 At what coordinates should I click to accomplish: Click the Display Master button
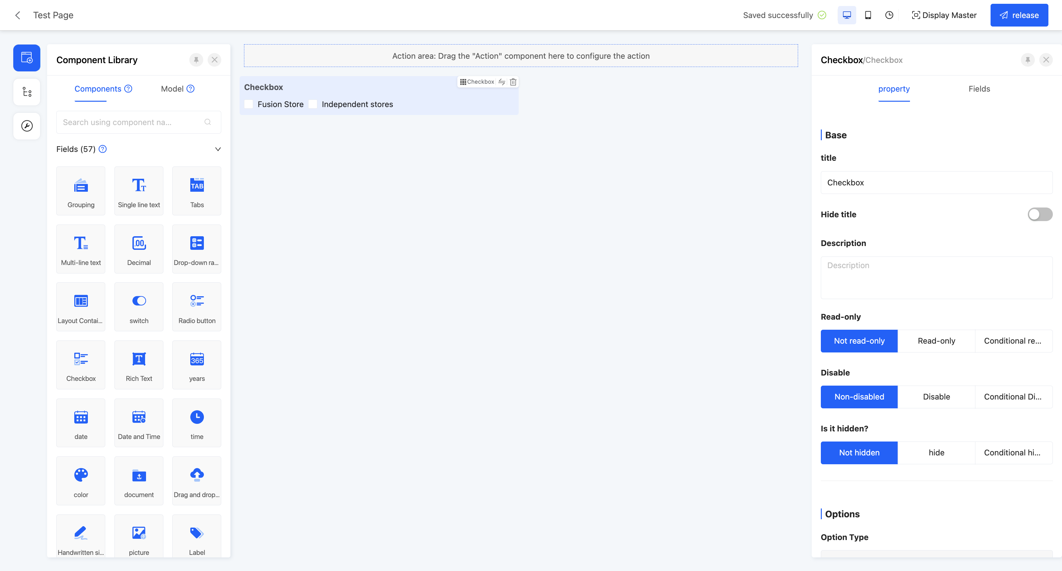coord(944,15)
